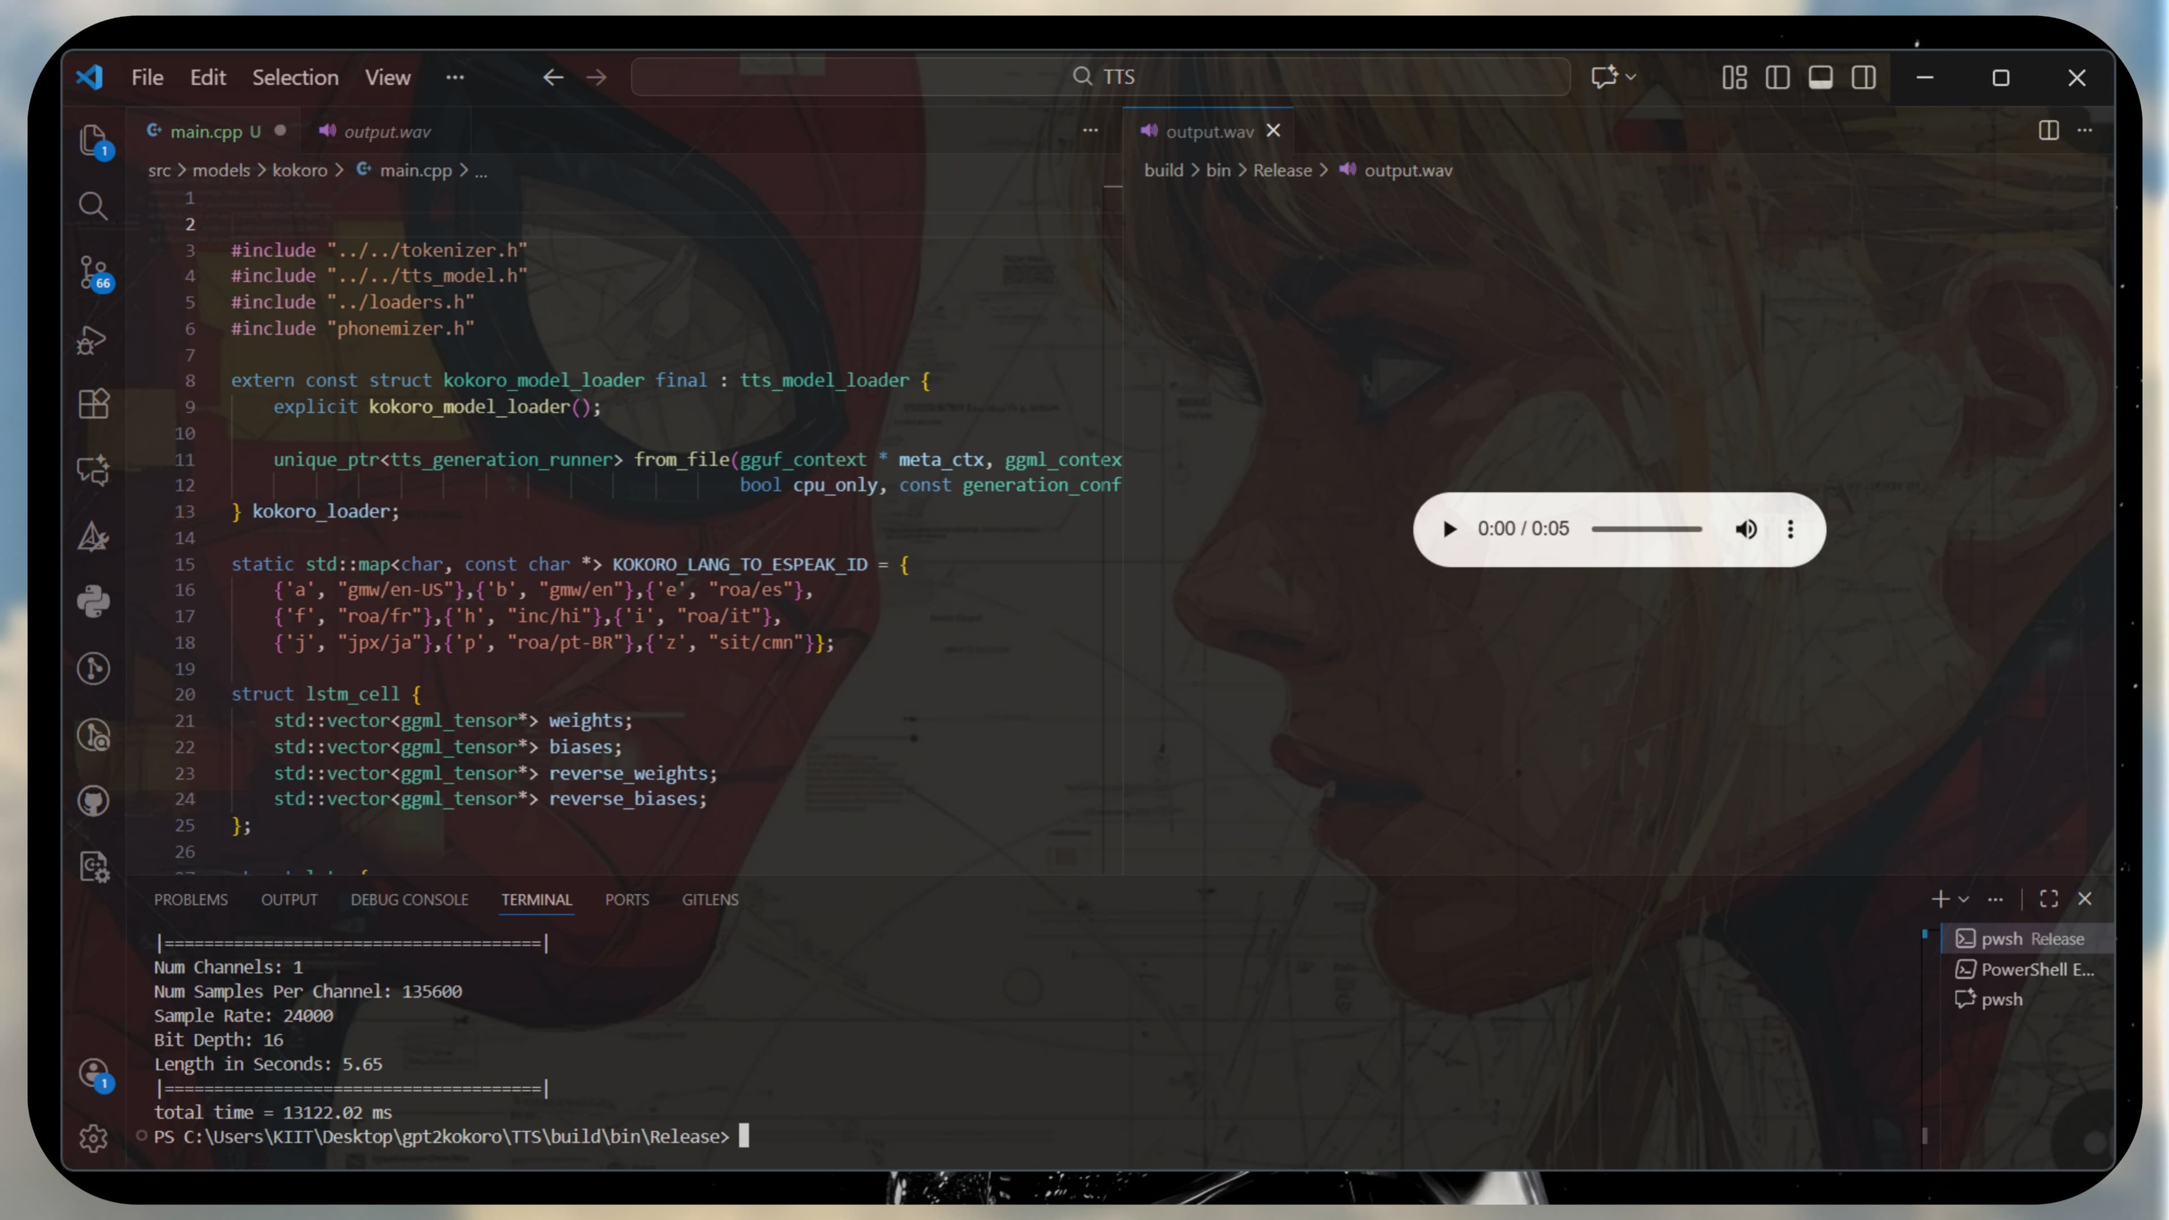The height and width of the screenshot is (1220, 2169).
Task: Switch to the DEBUG CONSOLE panel tab
Action: pyautogui.click(x=409, y=899)
